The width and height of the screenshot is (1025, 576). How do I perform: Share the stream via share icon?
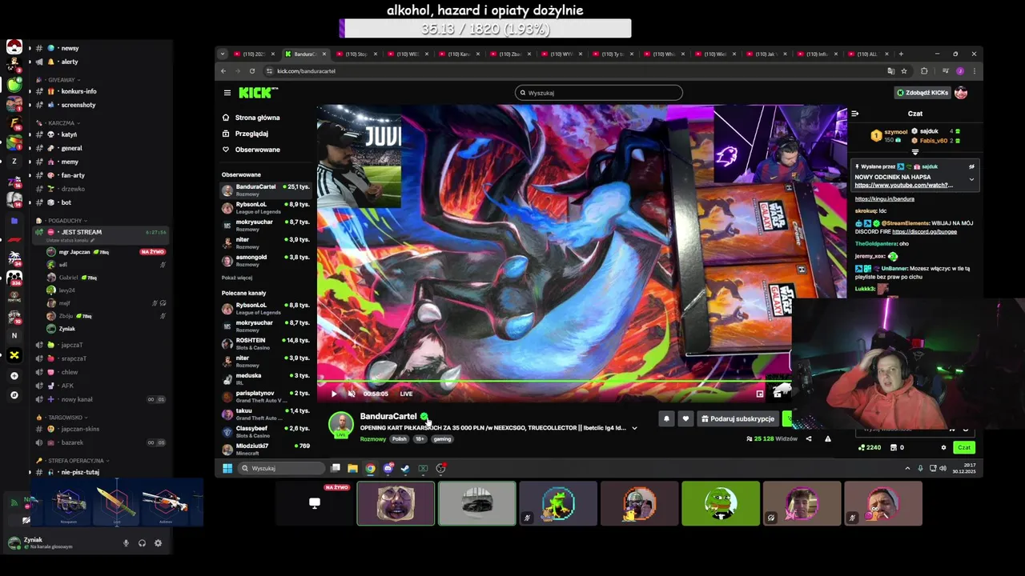[808, 438]
